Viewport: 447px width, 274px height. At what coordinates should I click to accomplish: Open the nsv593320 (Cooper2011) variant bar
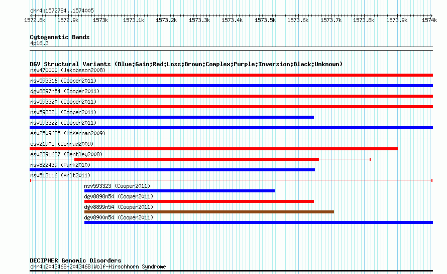231,107
